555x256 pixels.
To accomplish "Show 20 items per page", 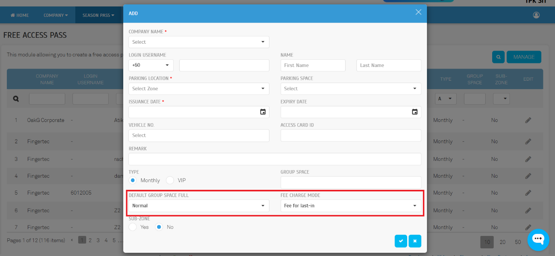I will click(502, 242).
